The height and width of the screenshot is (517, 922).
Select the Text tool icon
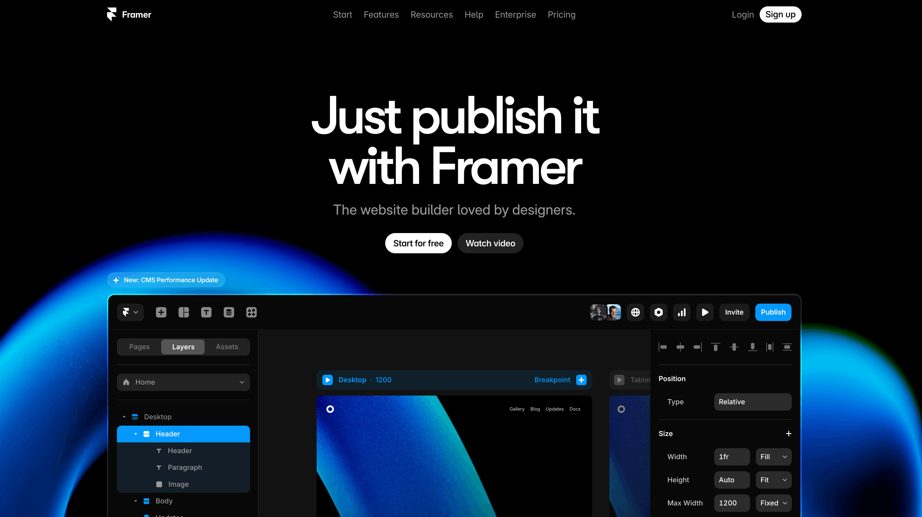click(206, 312)
